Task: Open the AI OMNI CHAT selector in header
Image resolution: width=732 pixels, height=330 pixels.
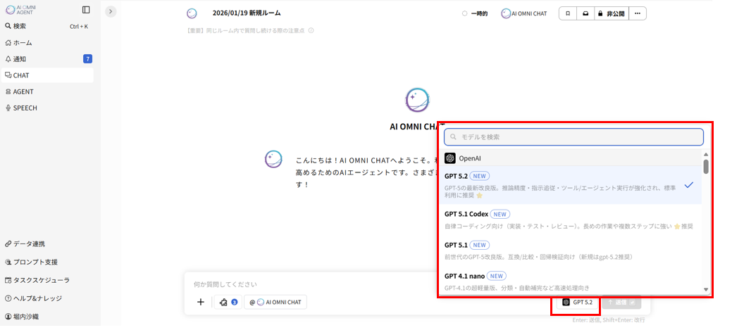Action: pyautogui.click(x=523, y=13)
